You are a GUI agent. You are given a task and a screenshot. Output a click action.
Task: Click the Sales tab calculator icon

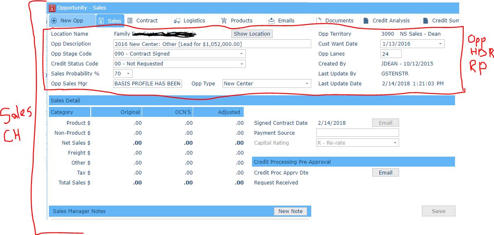click(101, 21)
